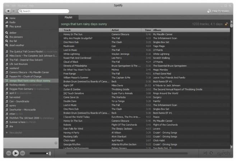
Task: Click the back navigation arrow
Action: (x=8, y=11)
